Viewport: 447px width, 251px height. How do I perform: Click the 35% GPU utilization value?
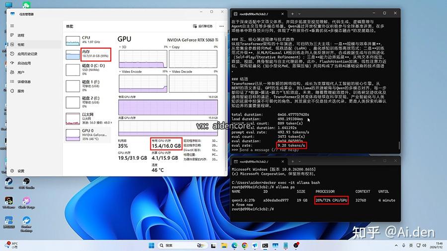tap(123, 146)
